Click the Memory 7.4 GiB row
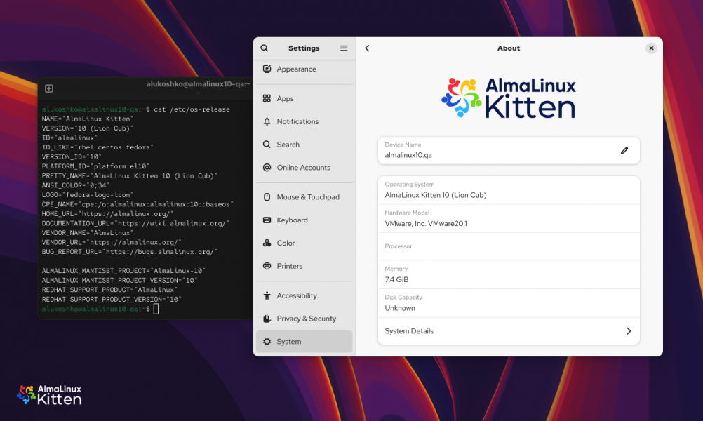The width and height of the screenshot is (703, 421). pyautogui.click(x=509, y=274)
